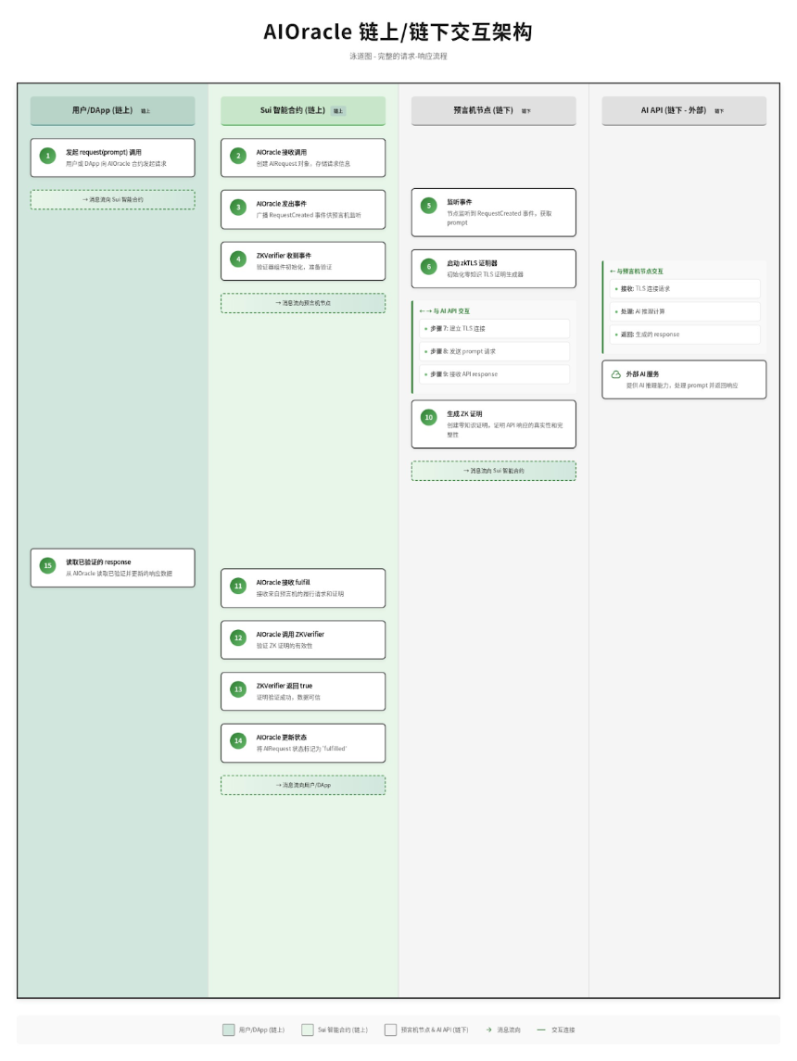
Task: Select the 预言机节点 (链下) lane header
Action: [493, 110]
